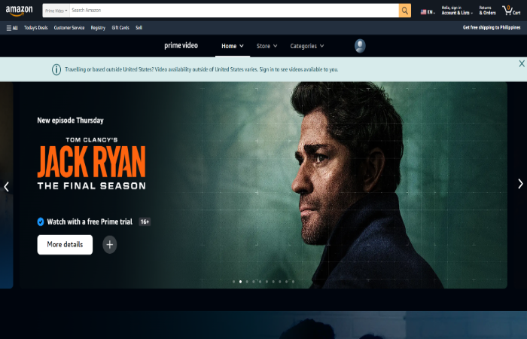527x339 pixels.
Task: Click Get free shipping to Philippines
Action: click(x=492, y=28)
